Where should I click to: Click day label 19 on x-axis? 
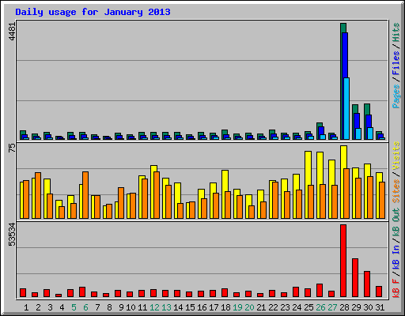[x=237, y=307]
